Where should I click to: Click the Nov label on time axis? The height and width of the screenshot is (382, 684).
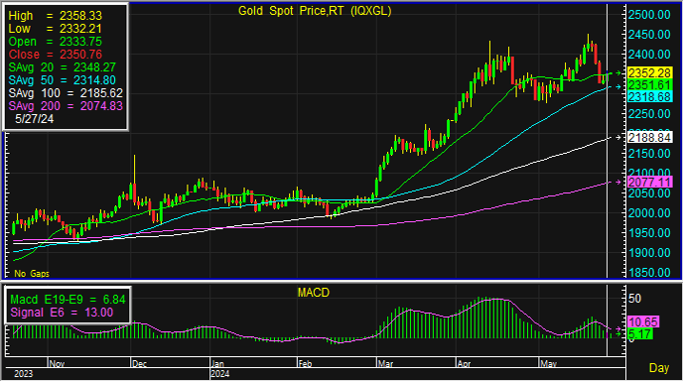tap(57, 364)
